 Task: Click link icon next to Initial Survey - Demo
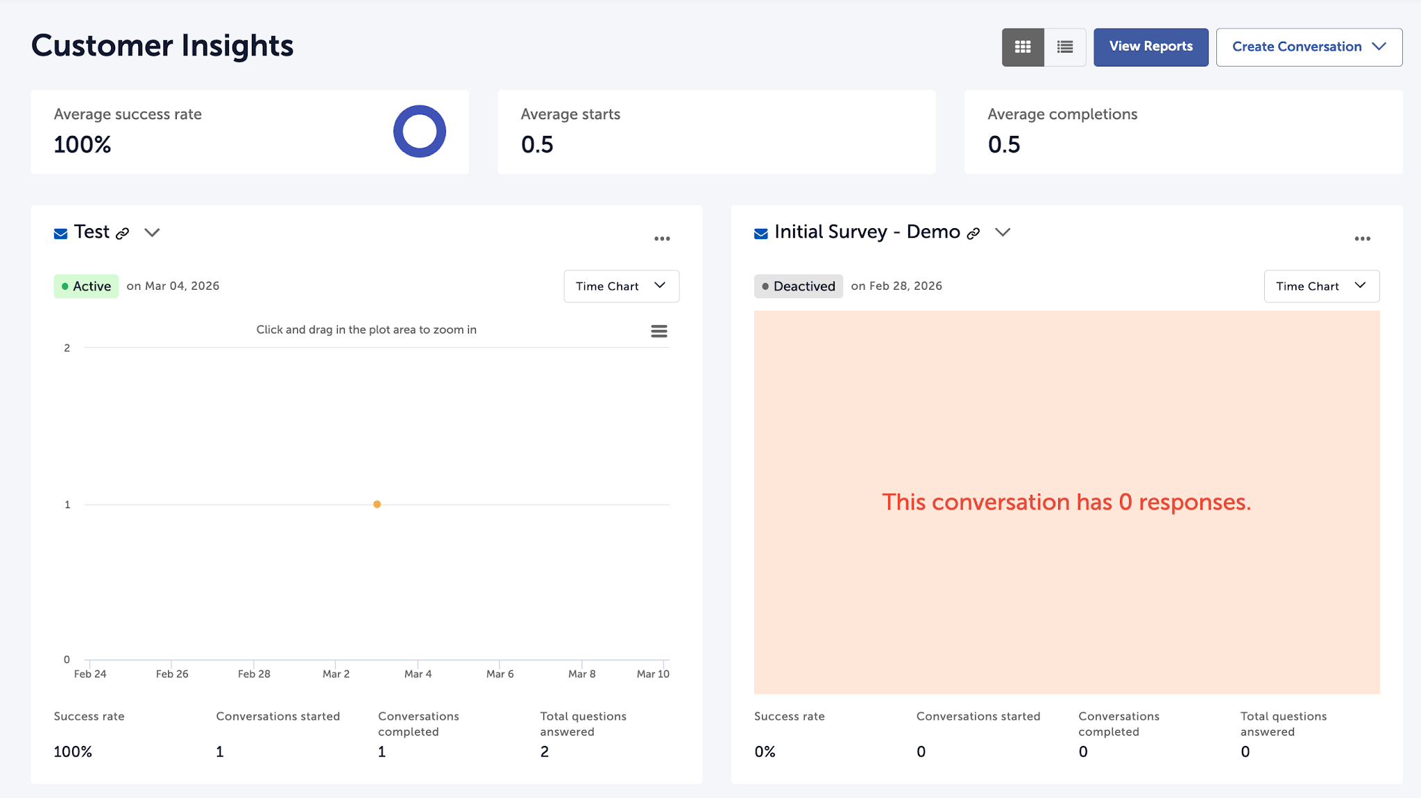pyautogui.click(x=973, y=234)
